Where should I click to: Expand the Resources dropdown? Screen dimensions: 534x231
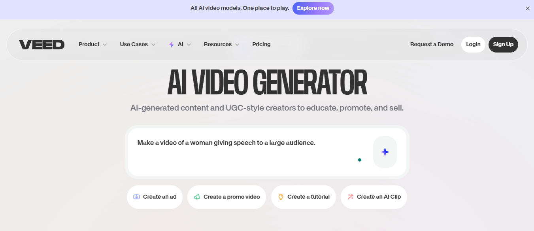pos(221,44)
